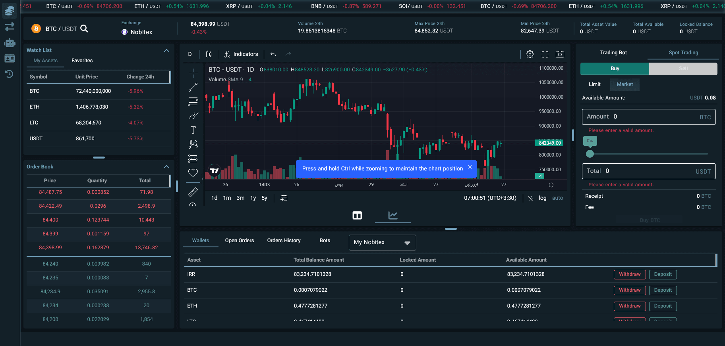Click the heart favorite icon
725x346 pixels.
193,173
